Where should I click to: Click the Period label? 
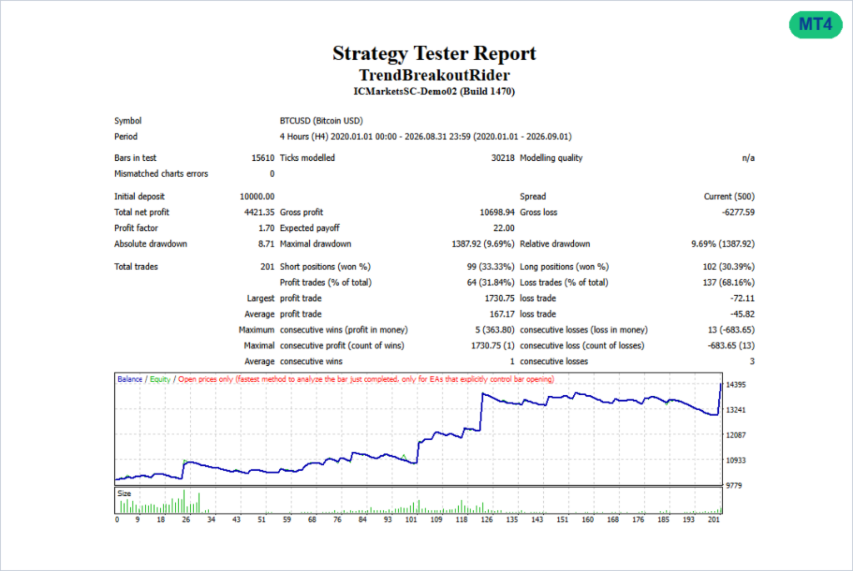click(126, 137)
